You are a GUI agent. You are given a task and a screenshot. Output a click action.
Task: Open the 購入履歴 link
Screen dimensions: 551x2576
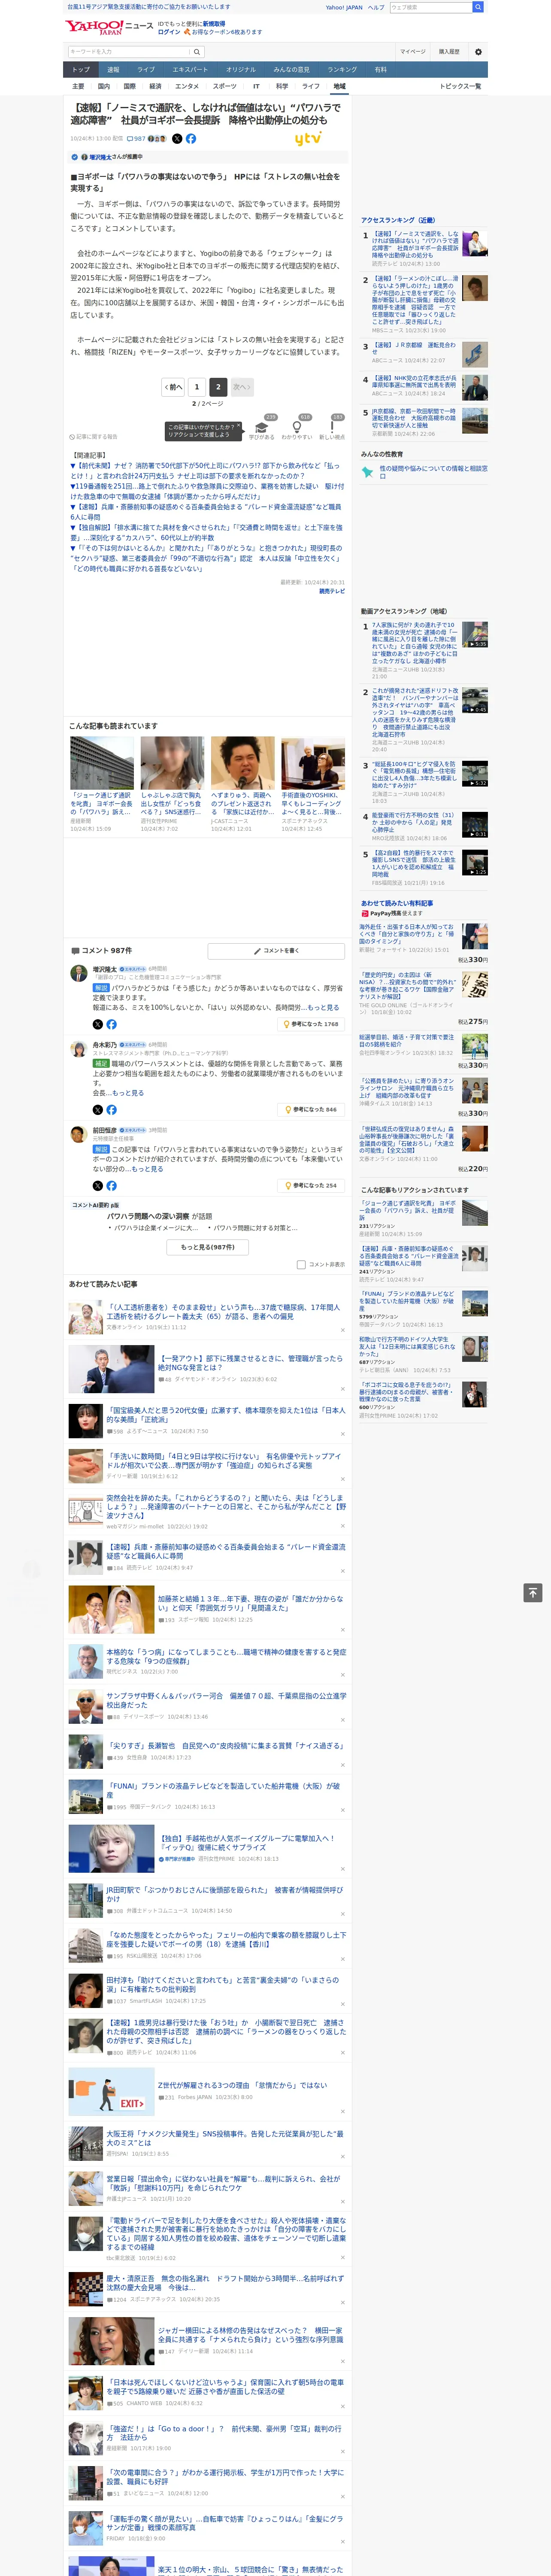[x=449, y=52]
